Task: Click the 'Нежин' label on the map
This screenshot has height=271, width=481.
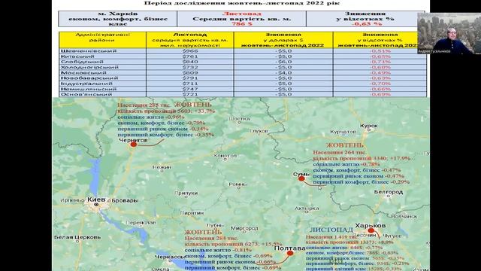Action: (162, 167)
